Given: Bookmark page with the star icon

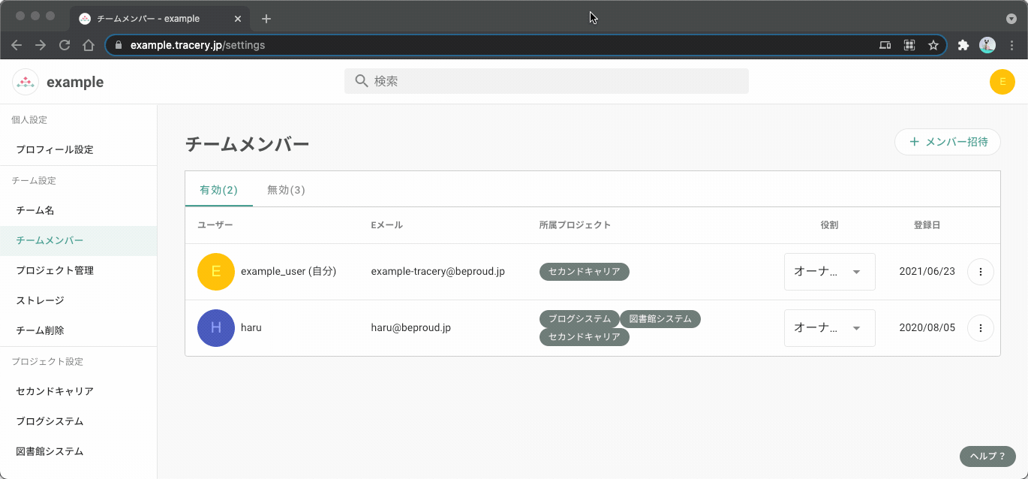Looking at the screenshot, I should [933, 45].
